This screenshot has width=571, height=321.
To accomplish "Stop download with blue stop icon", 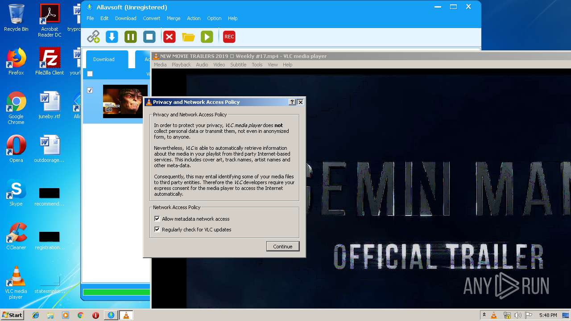I will (x=149, y=37).
